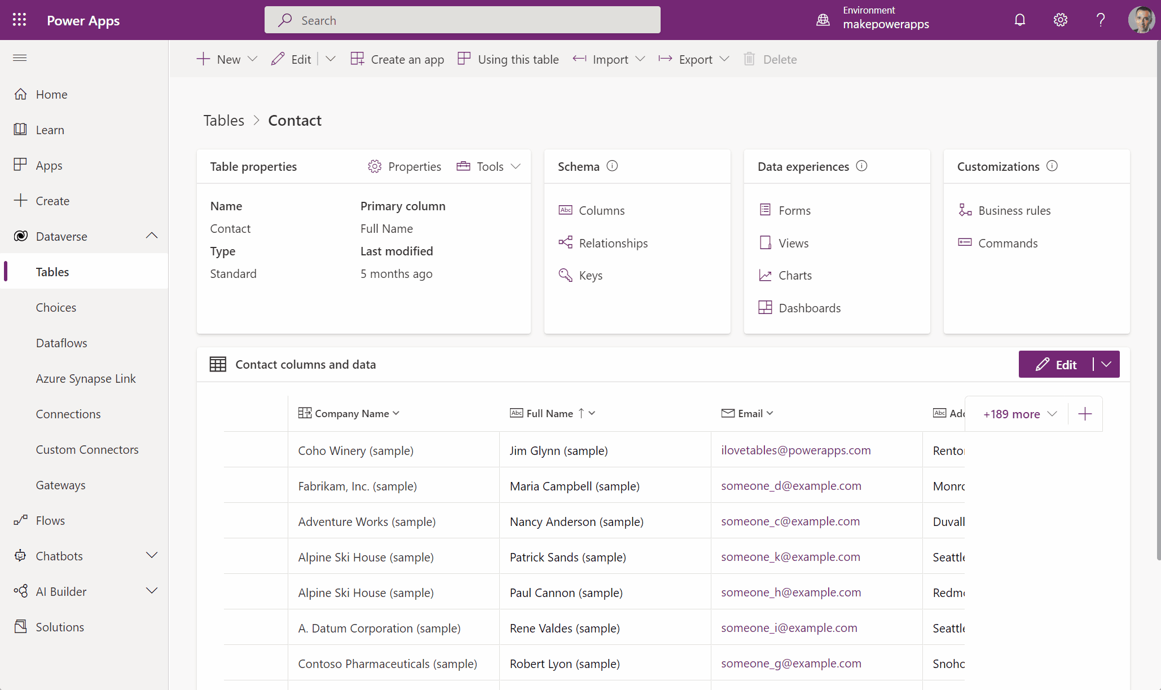Click the notifications bell icon
Viewport: 1161px width, 690px height.
tap(1019, 20)
